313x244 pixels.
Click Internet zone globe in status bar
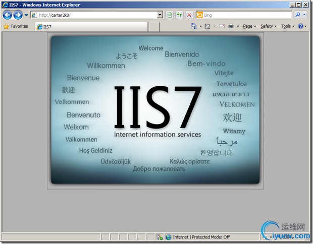(169, 237)
